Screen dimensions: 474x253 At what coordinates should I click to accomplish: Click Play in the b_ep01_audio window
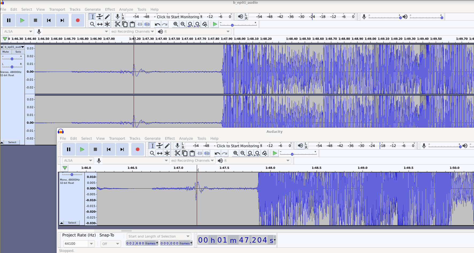(22, 20)
